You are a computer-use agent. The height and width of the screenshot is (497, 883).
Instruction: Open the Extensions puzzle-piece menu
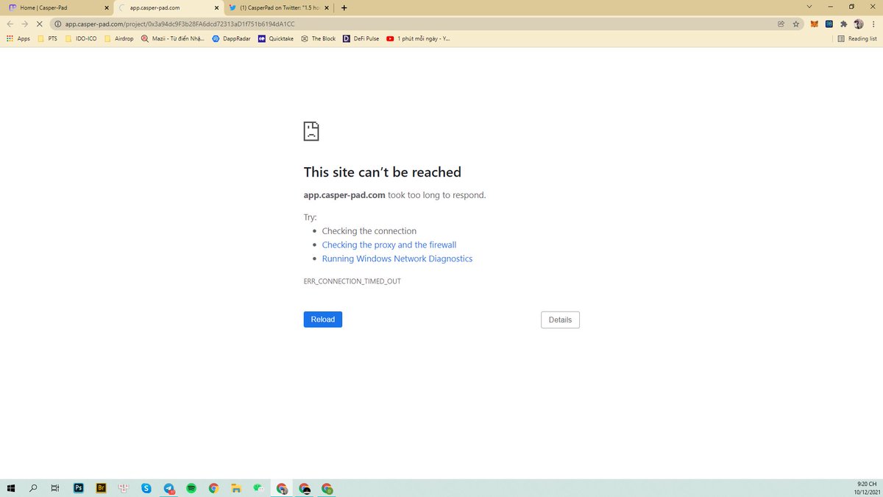[x=844, y=24]
